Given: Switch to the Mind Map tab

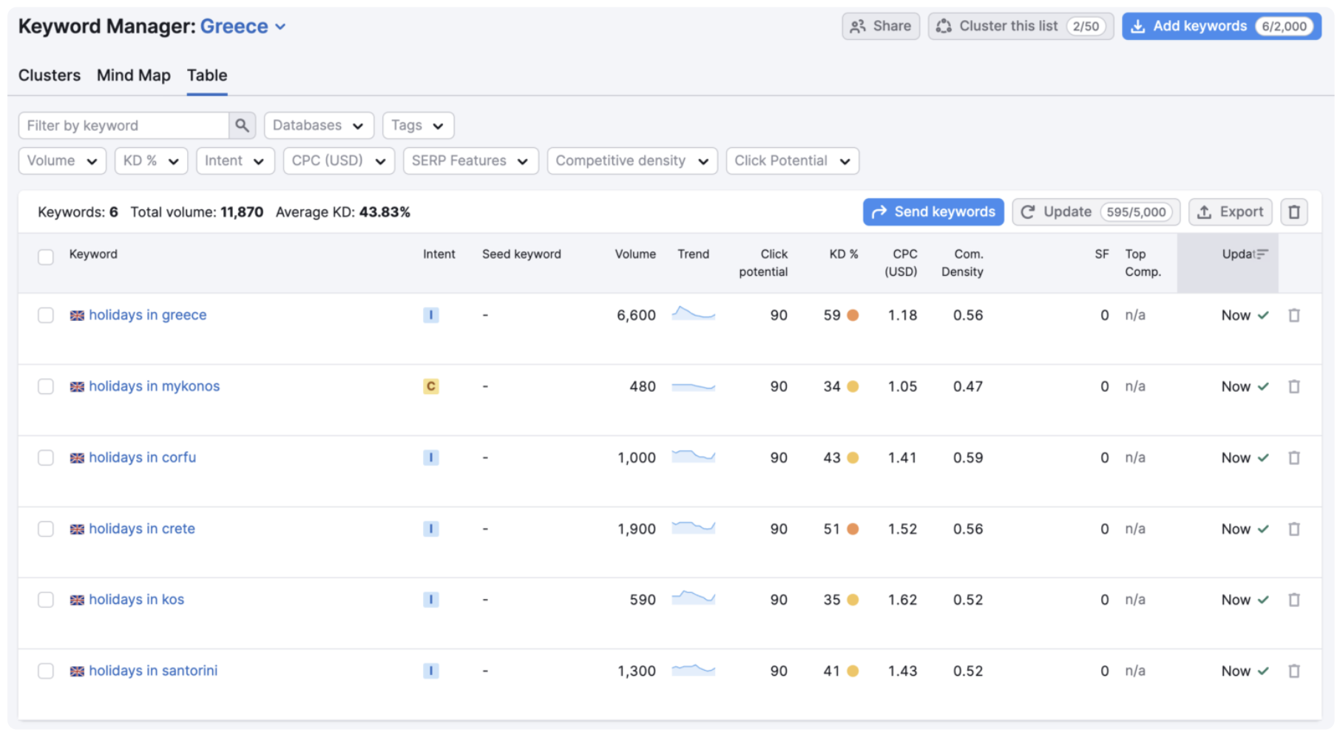Looking at the screenshot, I should 133,75.
